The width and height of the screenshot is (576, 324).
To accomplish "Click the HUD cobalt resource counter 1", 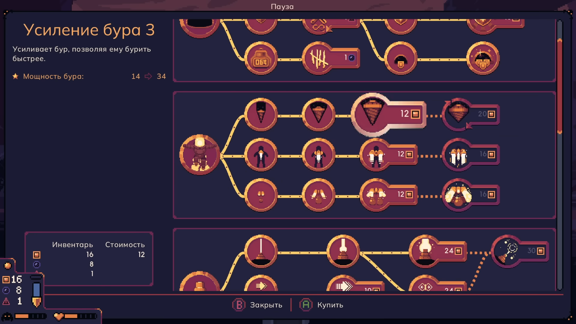I will pos(12,301).
